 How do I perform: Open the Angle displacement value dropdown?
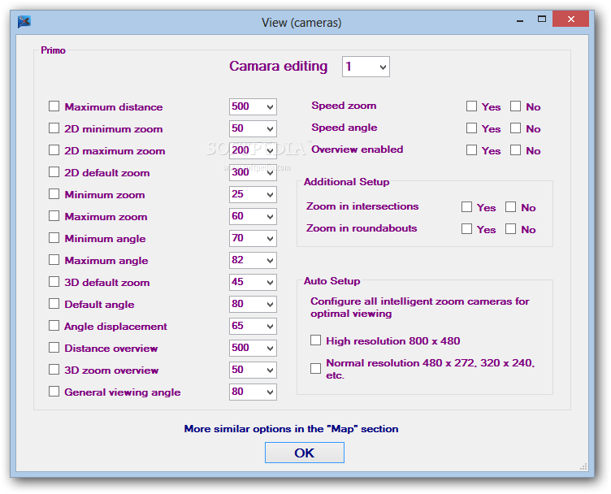[253, 326]
